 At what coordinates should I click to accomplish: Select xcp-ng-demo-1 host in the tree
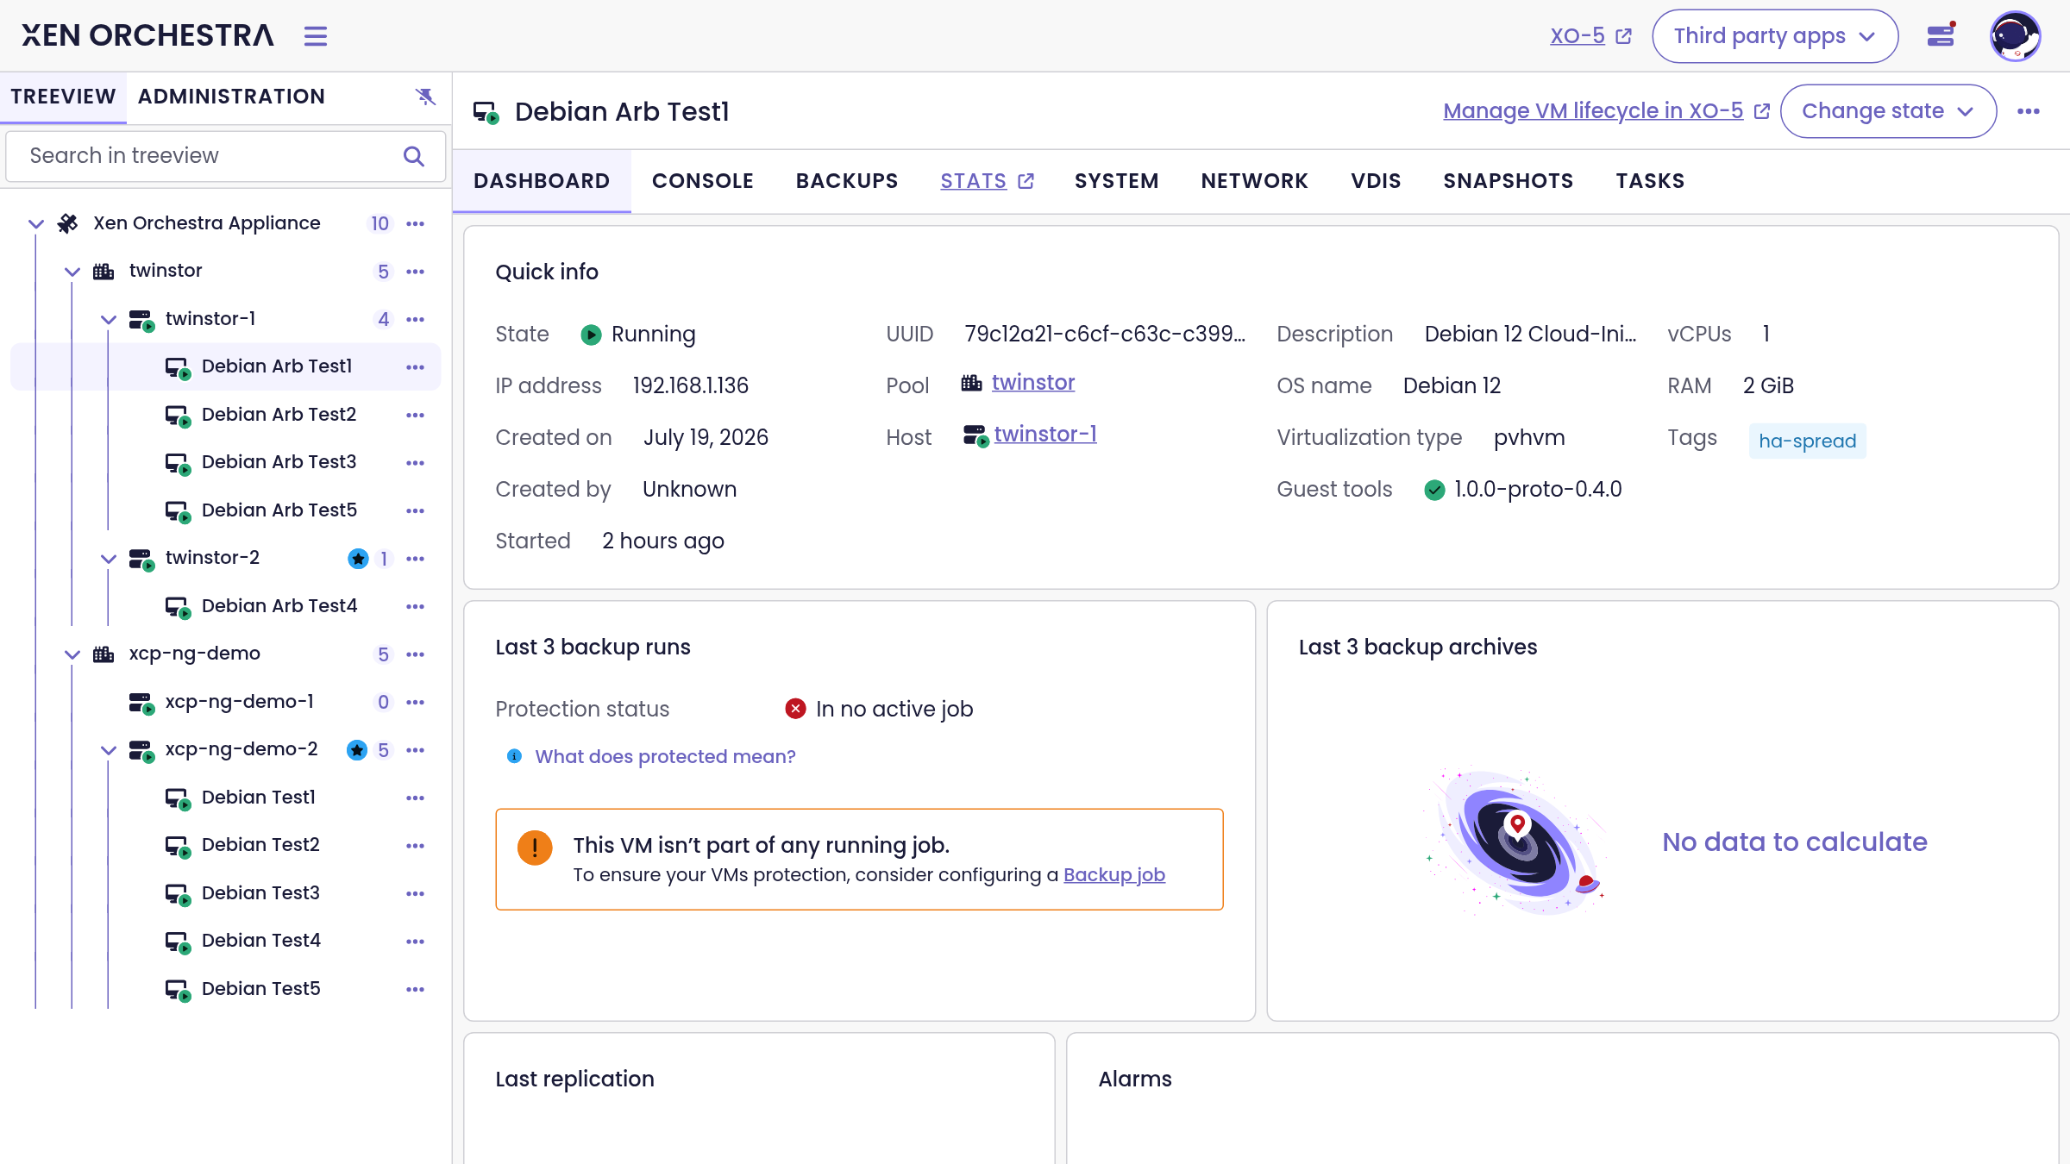pos(226,702)
